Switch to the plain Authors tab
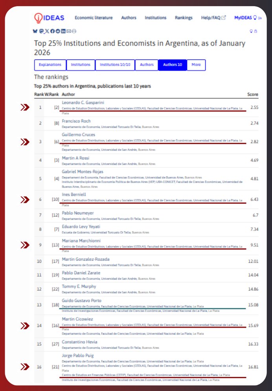 147,65
